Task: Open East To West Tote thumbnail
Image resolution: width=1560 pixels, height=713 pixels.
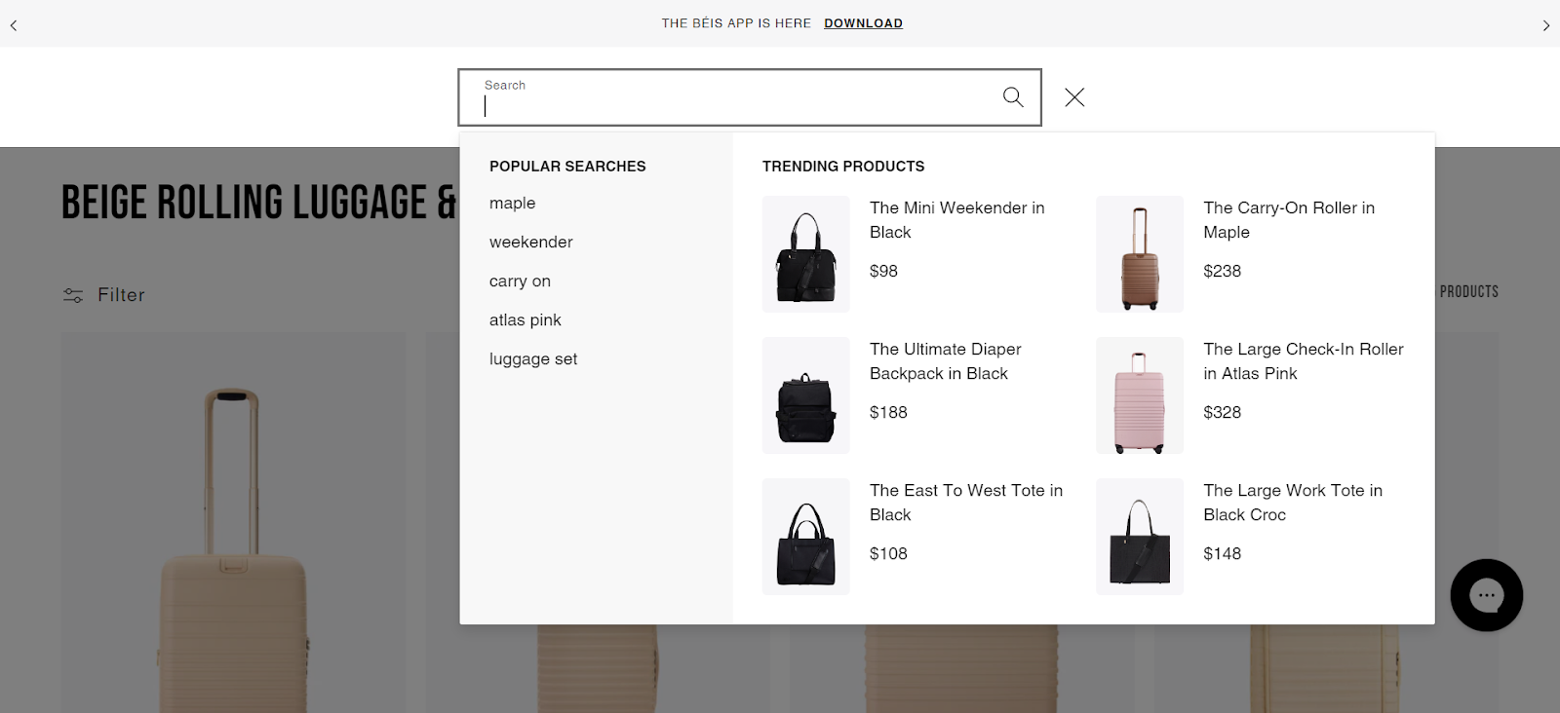Action: tap(806, 537)
